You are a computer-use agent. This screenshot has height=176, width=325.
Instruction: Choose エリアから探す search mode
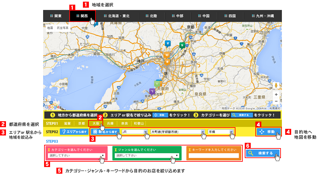pyautogui.click(x=74, y=132)
